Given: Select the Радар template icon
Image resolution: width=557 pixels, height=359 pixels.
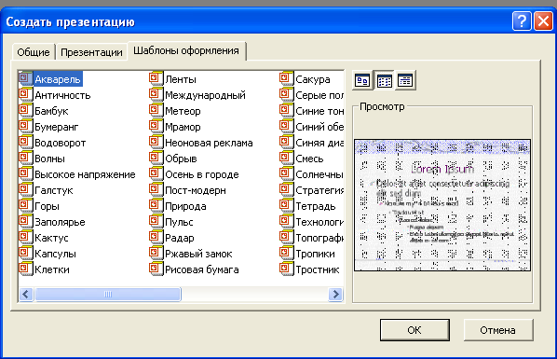Looking at the screenshot, I should pos(156,237).
